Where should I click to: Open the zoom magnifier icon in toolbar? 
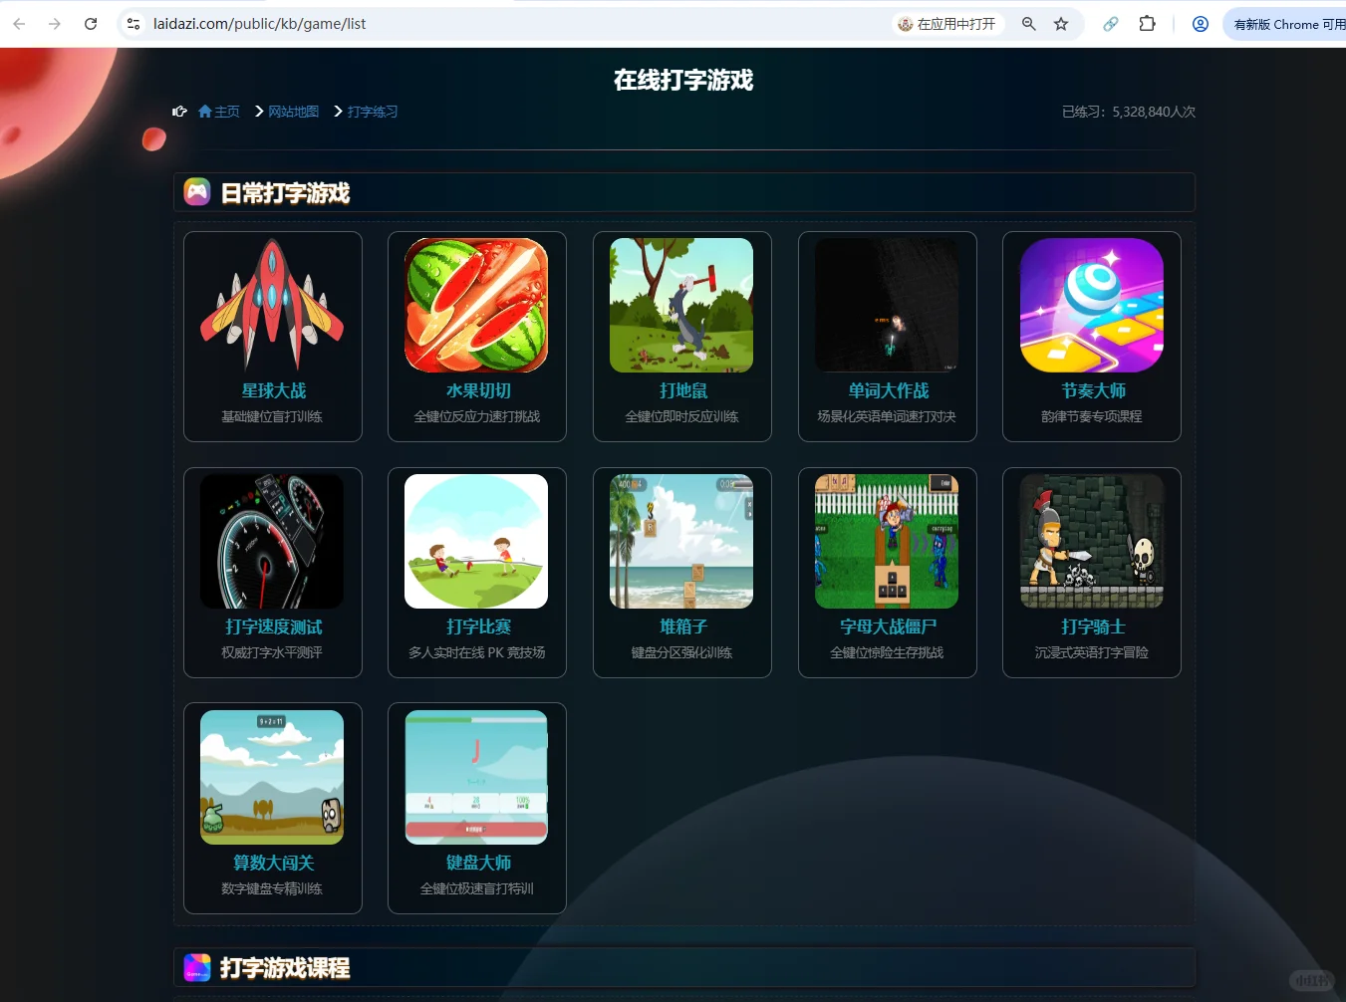(x=1029, y=24)
